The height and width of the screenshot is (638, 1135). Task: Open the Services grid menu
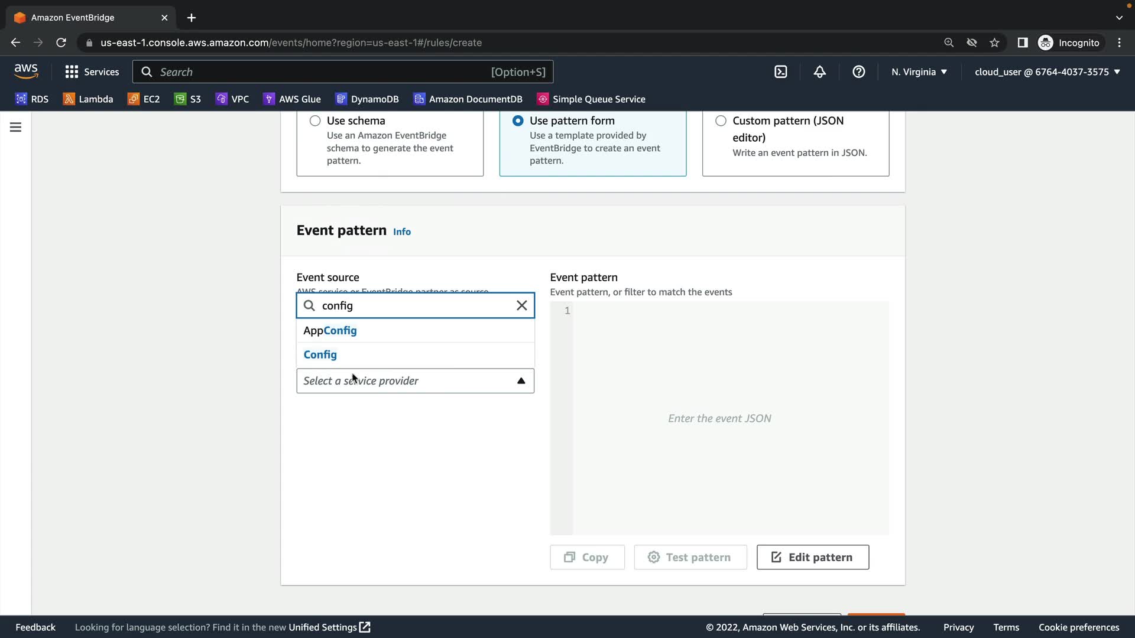coord(92,71)
